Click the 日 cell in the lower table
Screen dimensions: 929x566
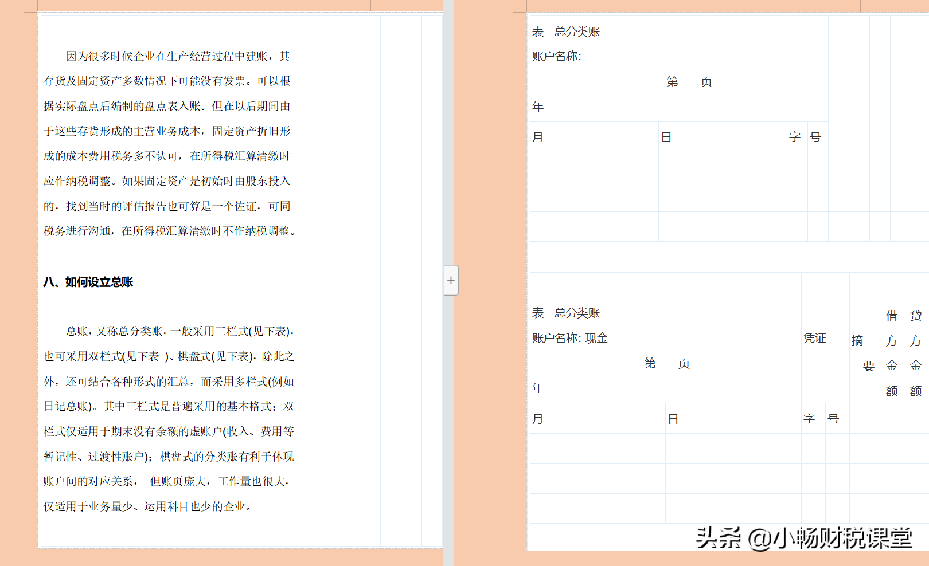674,418
